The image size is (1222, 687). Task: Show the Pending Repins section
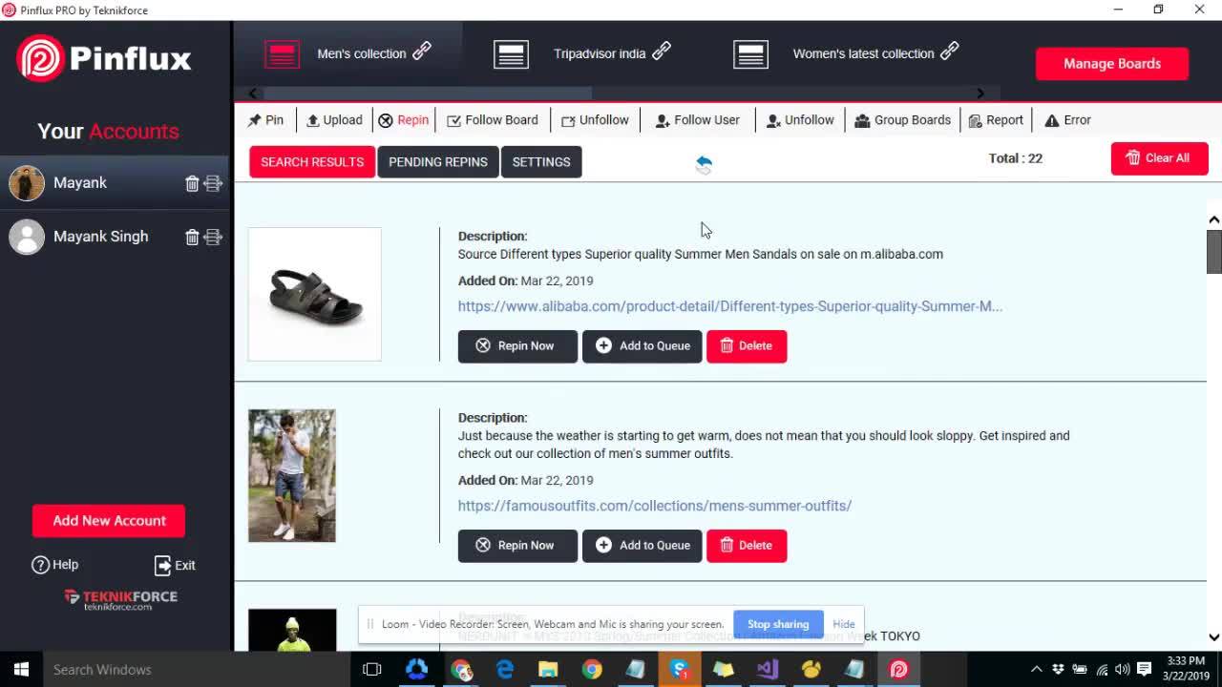438,162
